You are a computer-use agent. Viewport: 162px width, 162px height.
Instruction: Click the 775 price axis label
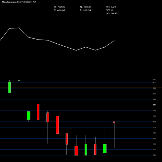[154, 105]
